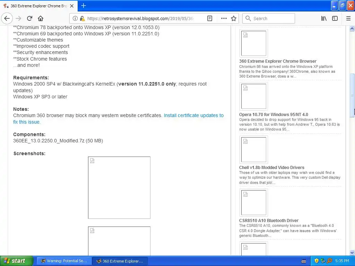Show site information icon in address bar
This screenshot has height=266, width=355.
(x=75, y=19)
